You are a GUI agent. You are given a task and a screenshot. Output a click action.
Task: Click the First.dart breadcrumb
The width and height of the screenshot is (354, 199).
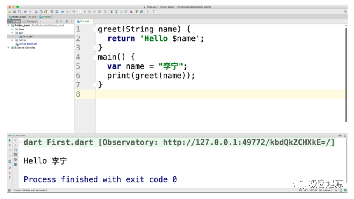46,17
